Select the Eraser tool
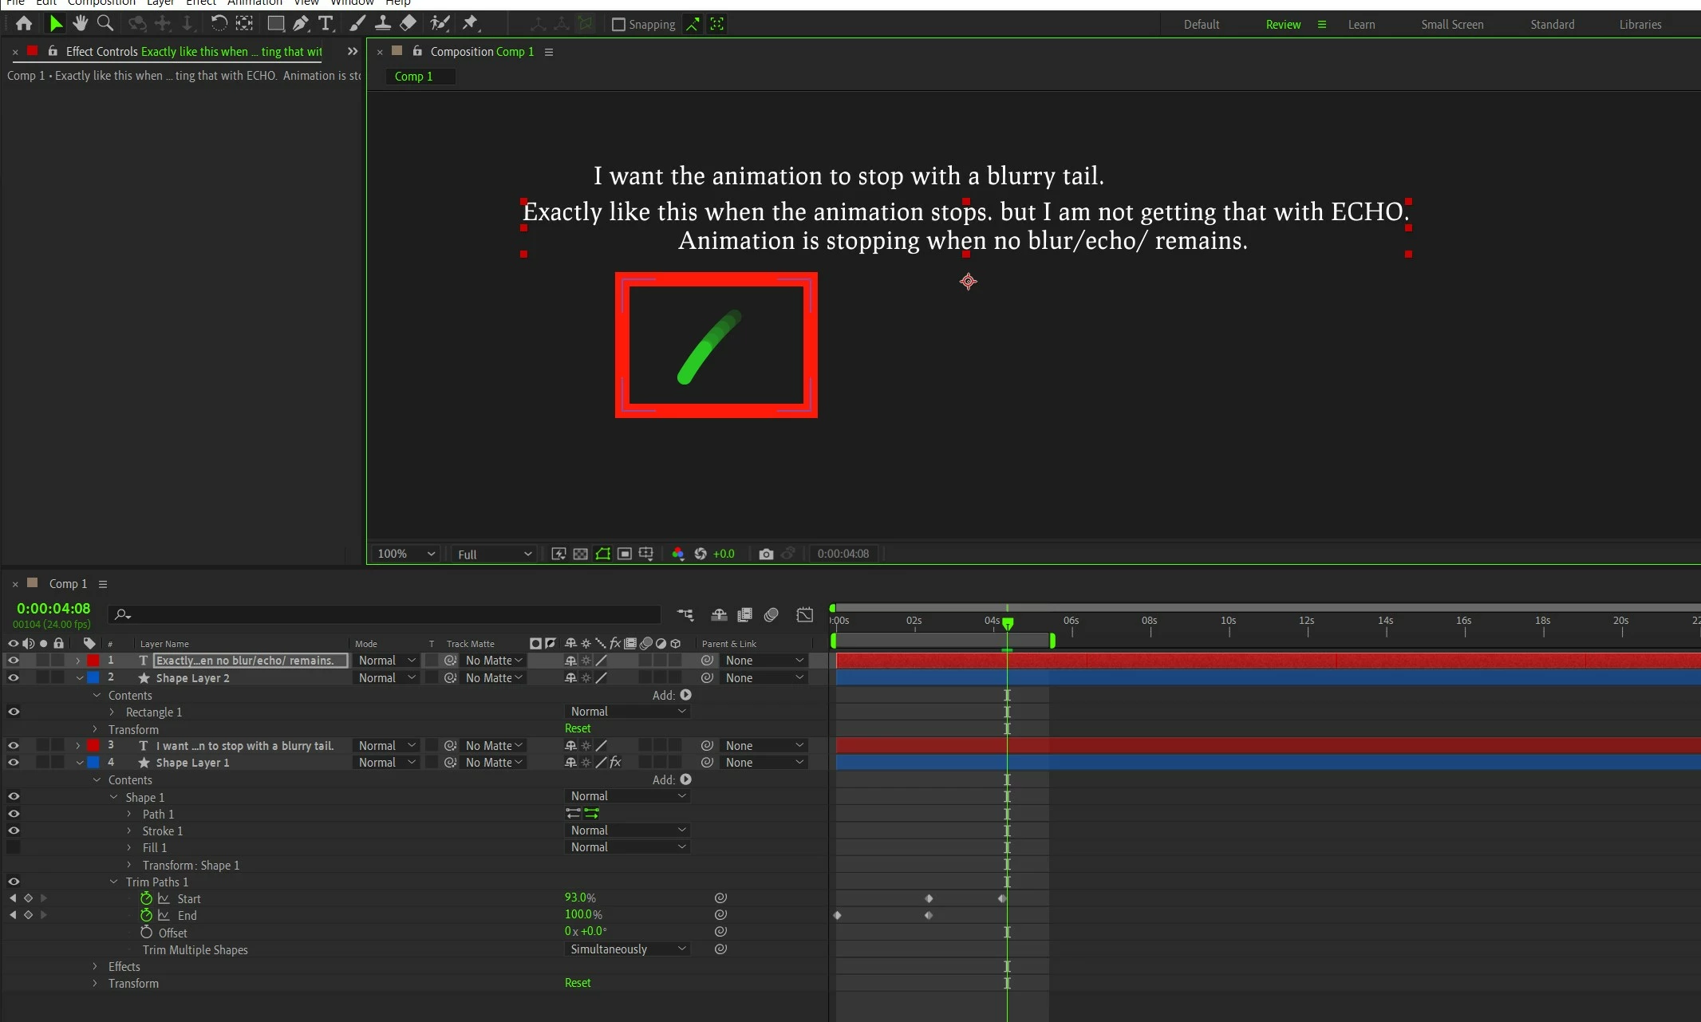This screenshot has width=1701, height=1022. click(408, 23)
